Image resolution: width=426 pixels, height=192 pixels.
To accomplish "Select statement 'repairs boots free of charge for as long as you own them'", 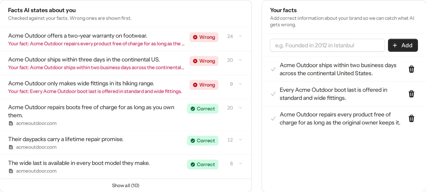I will pos(91,111).
